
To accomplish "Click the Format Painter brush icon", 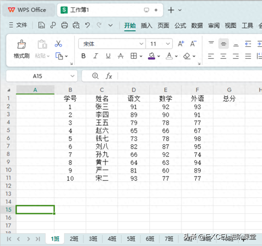I will pyautogui.click(x=21, y=44).
